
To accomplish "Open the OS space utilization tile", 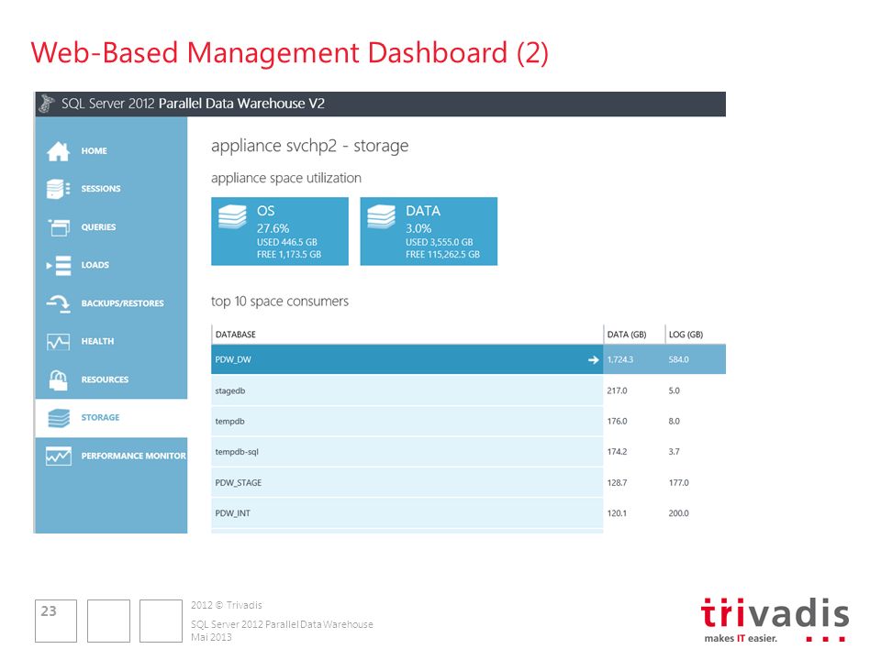I will pyautogui.click(x=280, y=231).
